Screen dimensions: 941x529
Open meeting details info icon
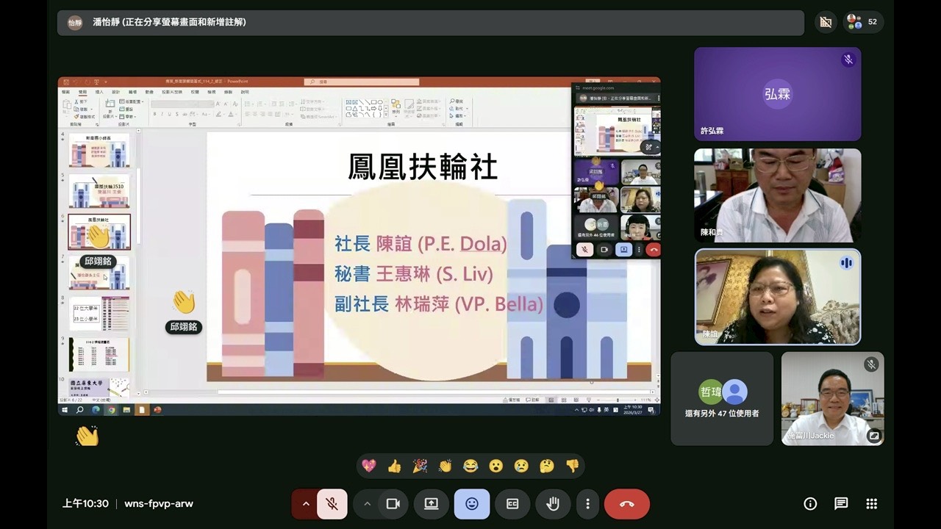pos(810,504)
